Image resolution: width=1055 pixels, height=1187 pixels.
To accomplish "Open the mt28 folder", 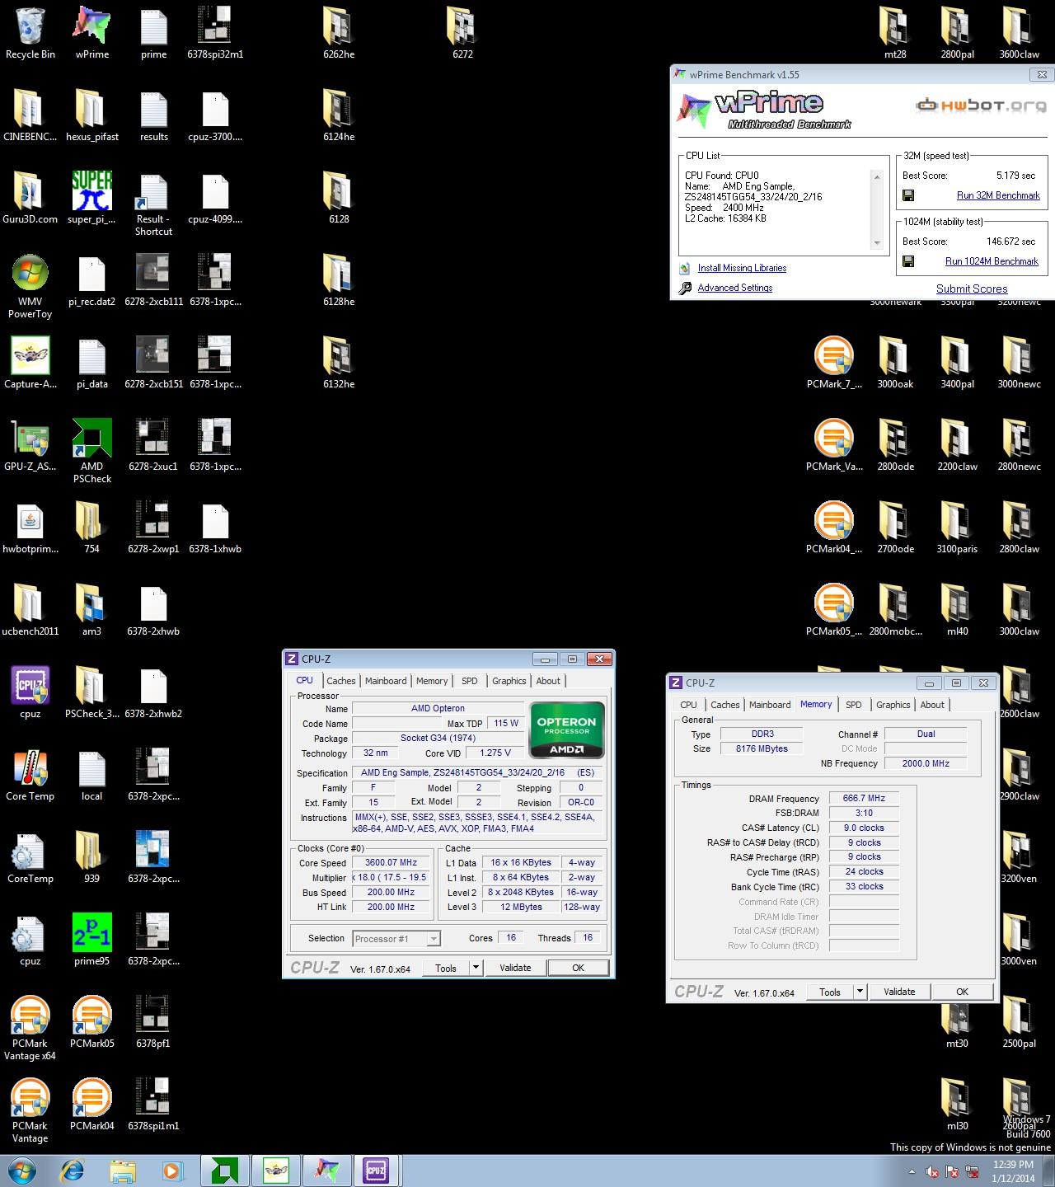I will (x=895, y=33).
